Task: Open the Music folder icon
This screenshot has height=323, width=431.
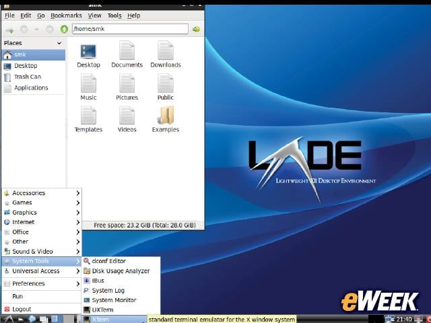Action: (88, 83)
